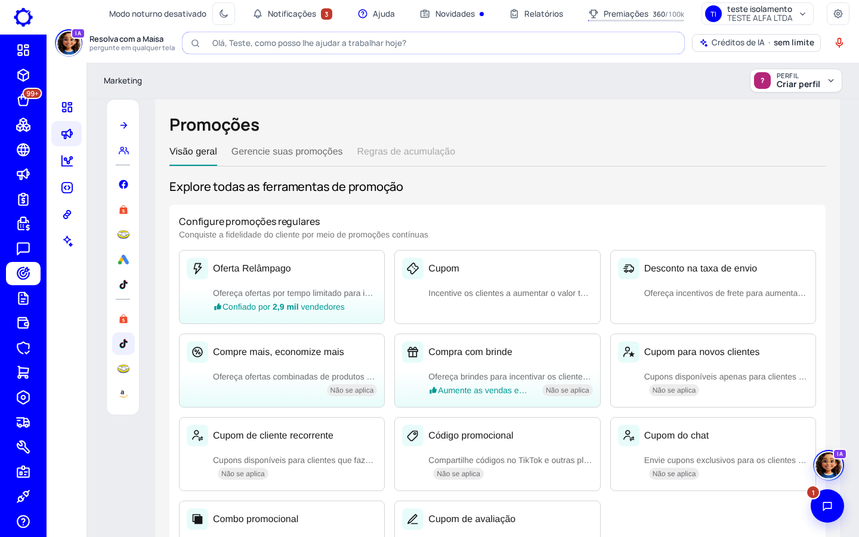This screenshot has width=859, height=537.
Task: Click the Maisa assistant search field
Action: pos(433,43)
